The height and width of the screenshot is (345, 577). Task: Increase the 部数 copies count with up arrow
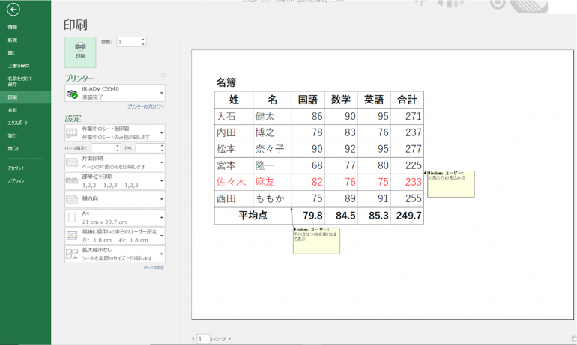(143, 40)
